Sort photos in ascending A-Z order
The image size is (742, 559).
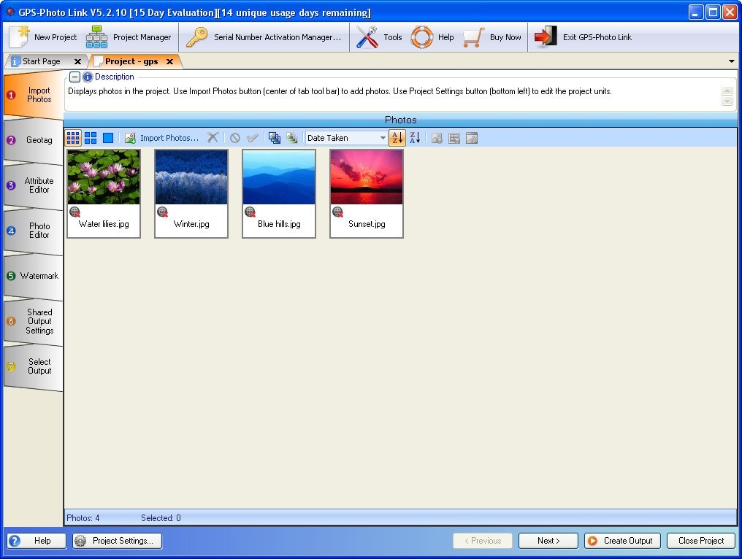[x=397, y=138]
